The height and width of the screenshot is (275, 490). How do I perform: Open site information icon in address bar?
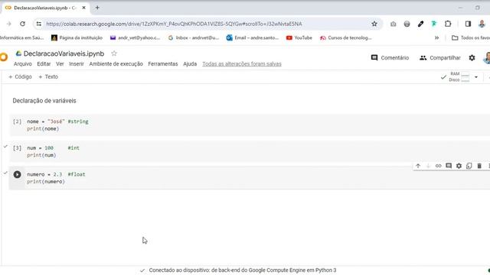pos(39,24)
